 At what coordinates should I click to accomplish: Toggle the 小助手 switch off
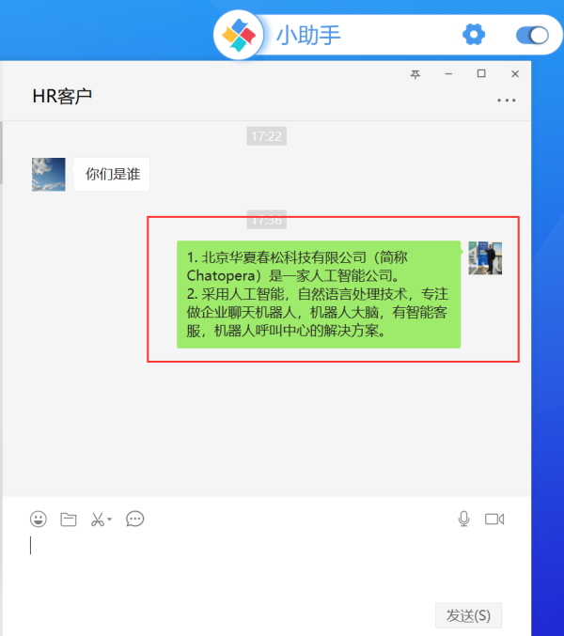coord(532,36)
